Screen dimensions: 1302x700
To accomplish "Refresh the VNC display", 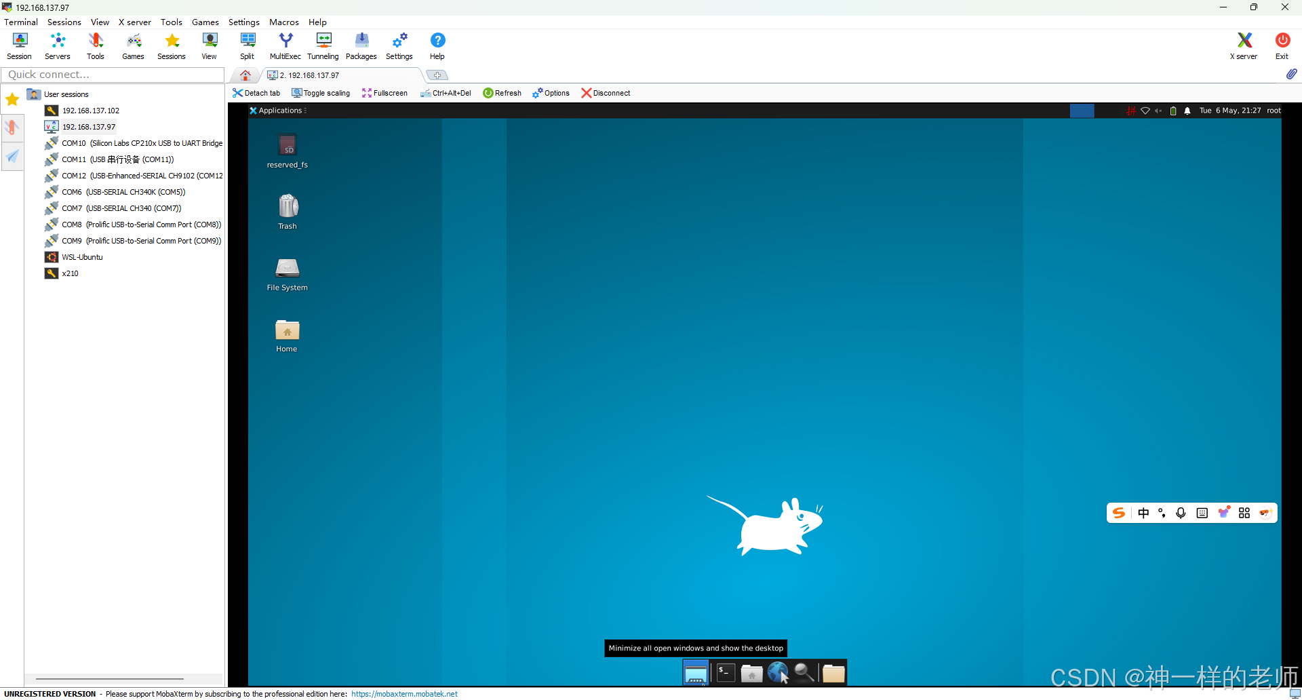I will coord(502,93).
